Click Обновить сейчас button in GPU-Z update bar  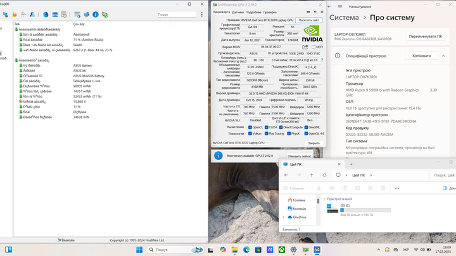[299, 156]
